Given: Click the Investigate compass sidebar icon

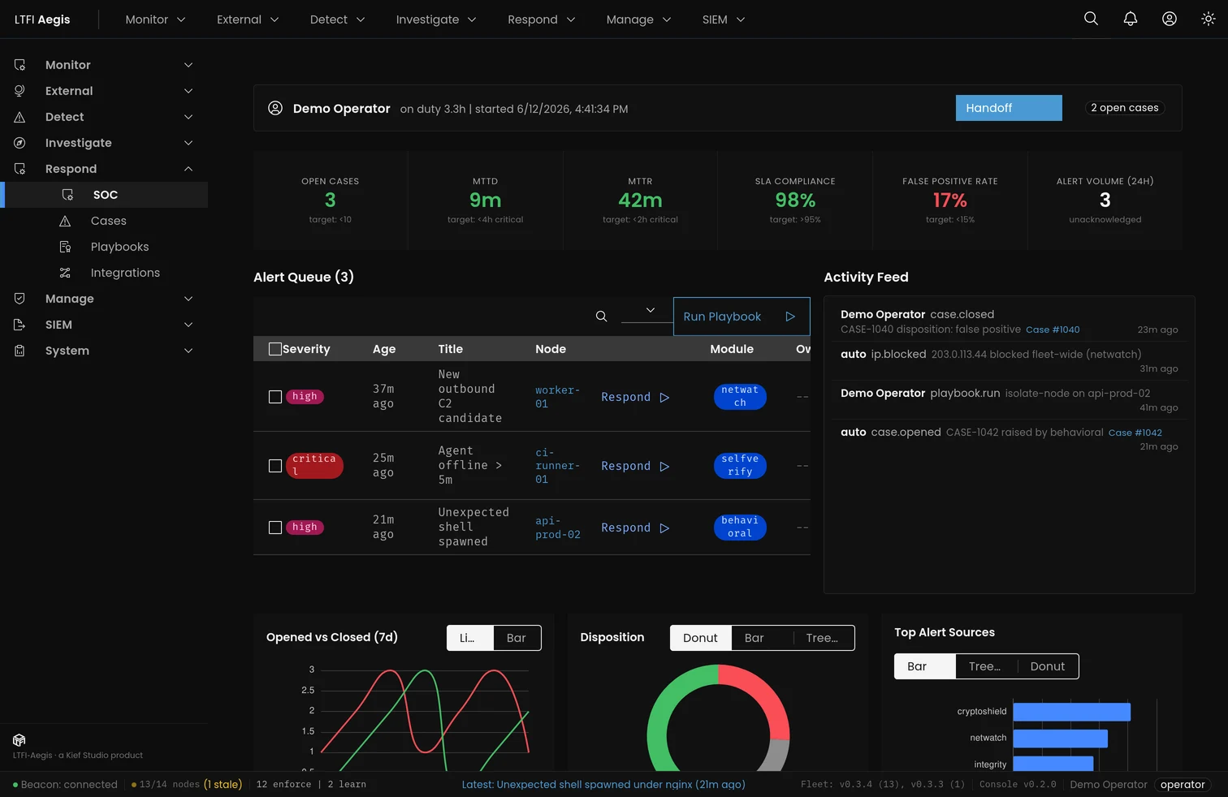Looking at the screenshot, I should click(x=19, y=143).
